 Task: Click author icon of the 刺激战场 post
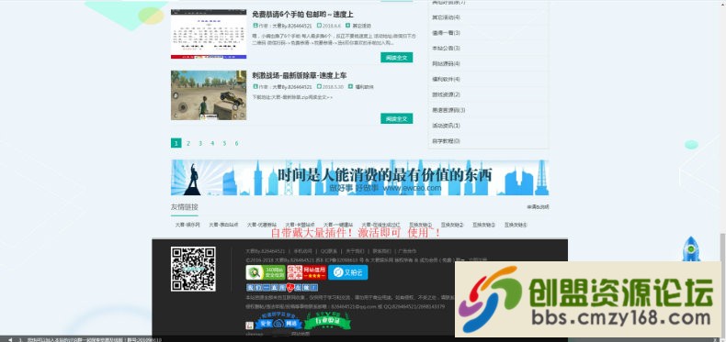(x=255, y=87)
